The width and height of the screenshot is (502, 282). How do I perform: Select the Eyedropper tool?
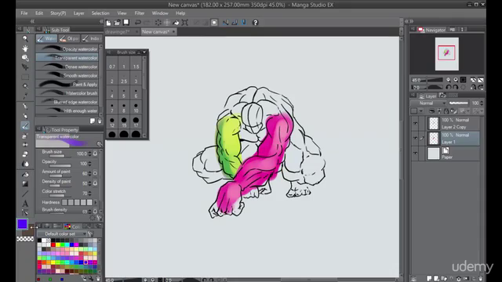[x=25, y=96]
